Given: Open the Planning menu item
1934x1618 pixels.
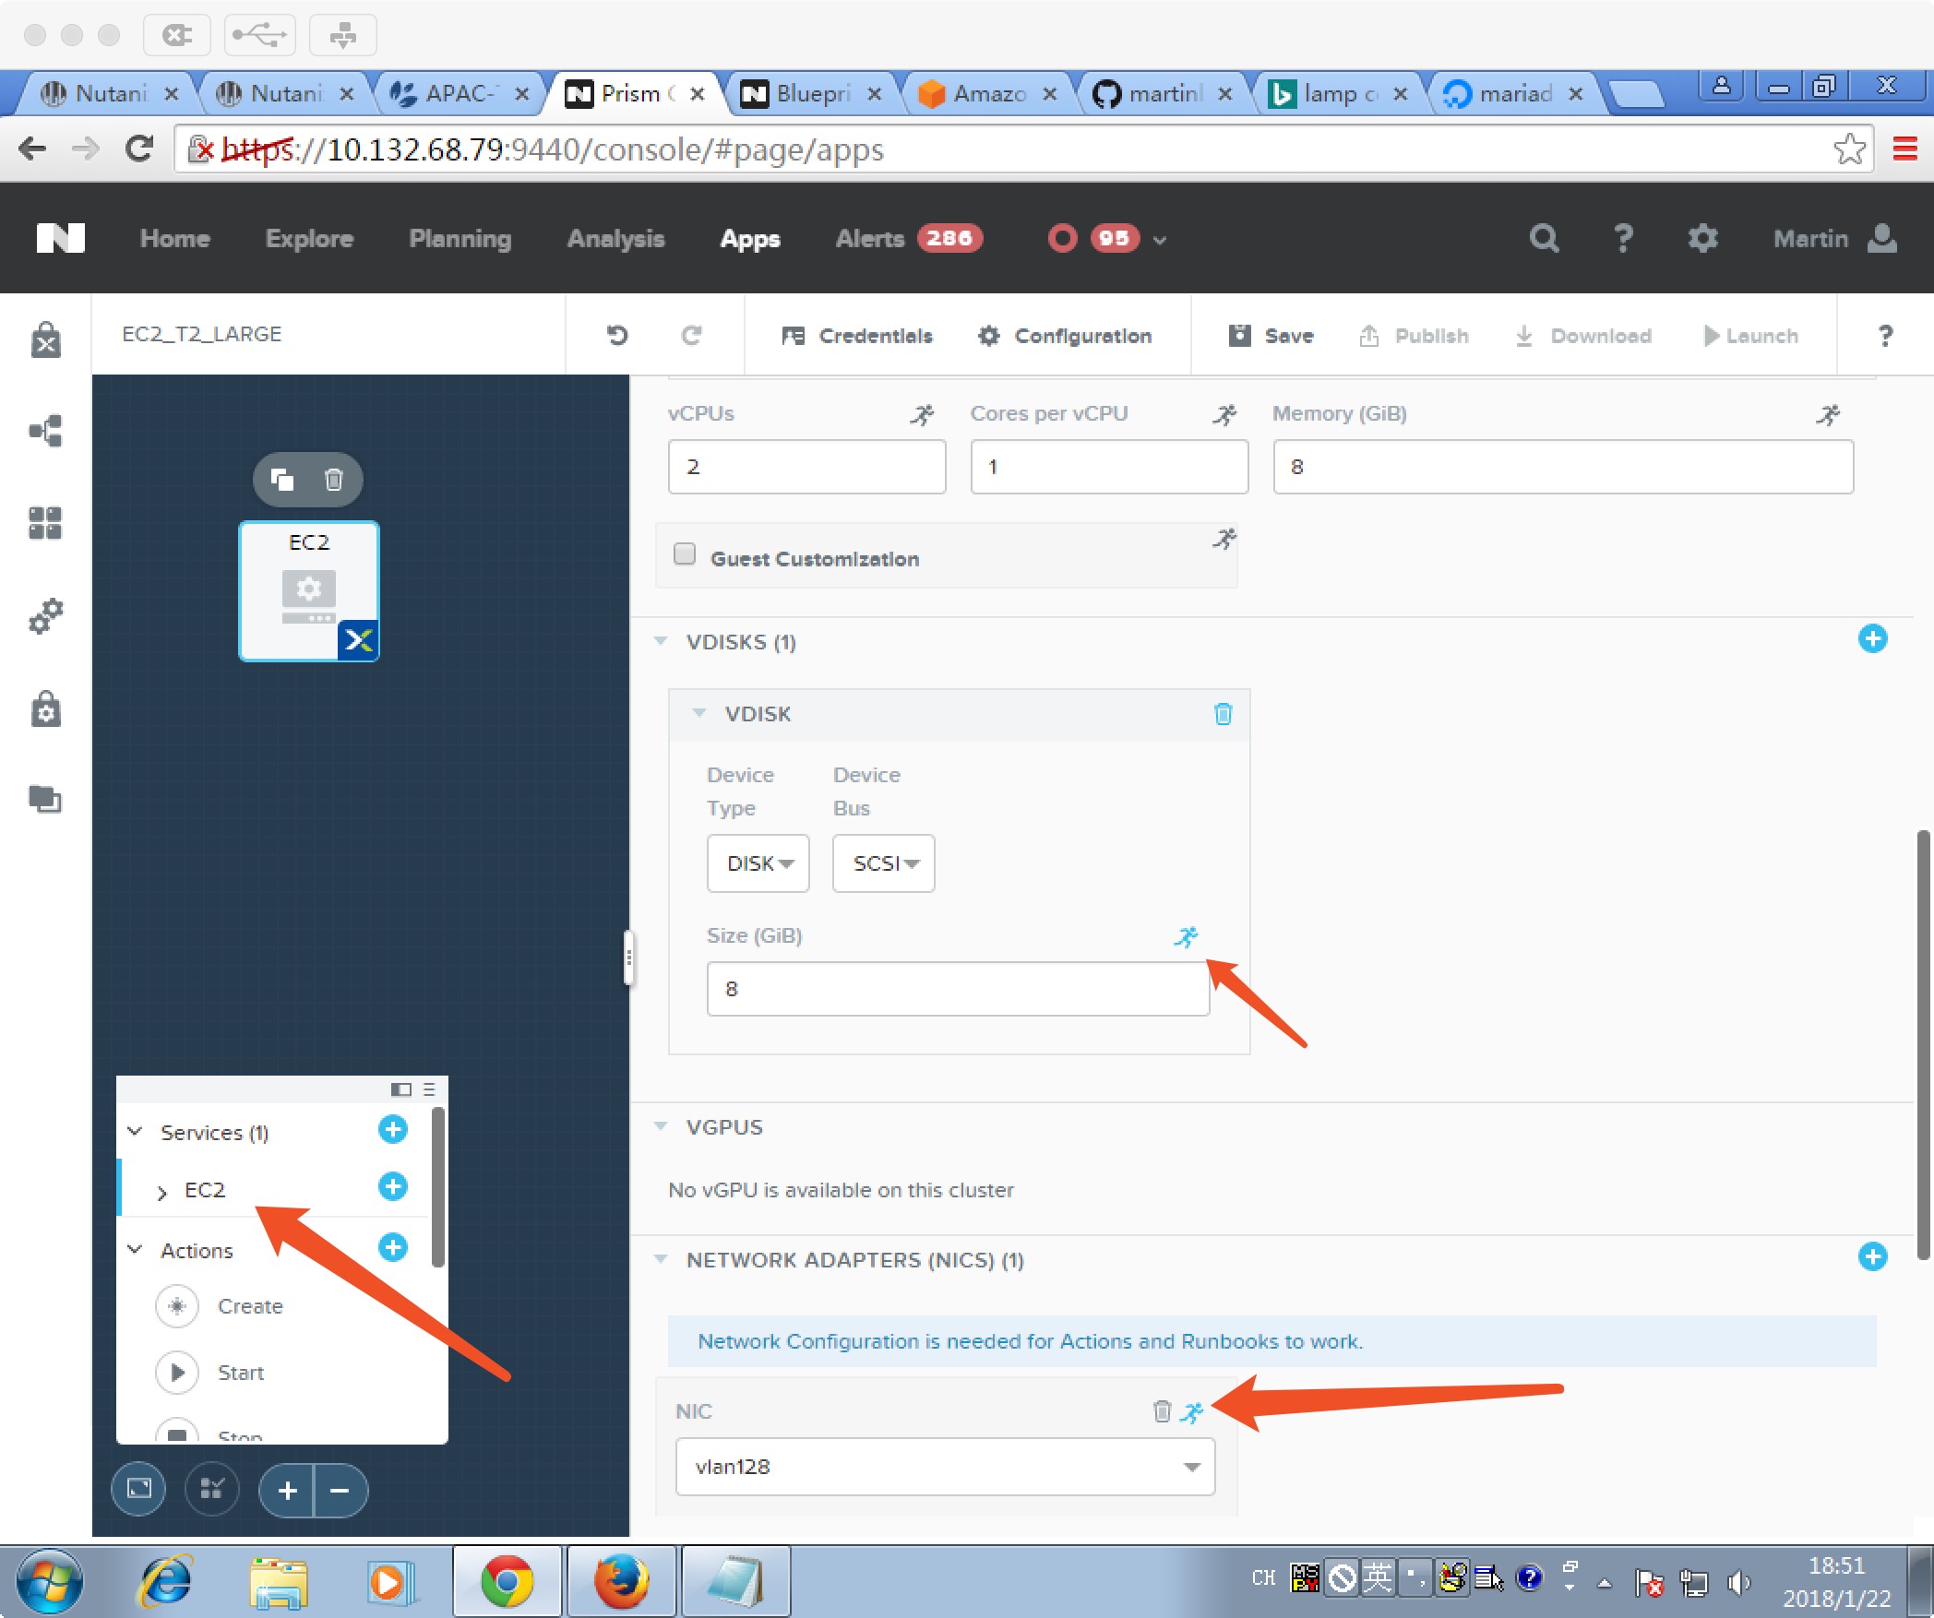Looking at the screenshot, I should (x=460, y=238).
